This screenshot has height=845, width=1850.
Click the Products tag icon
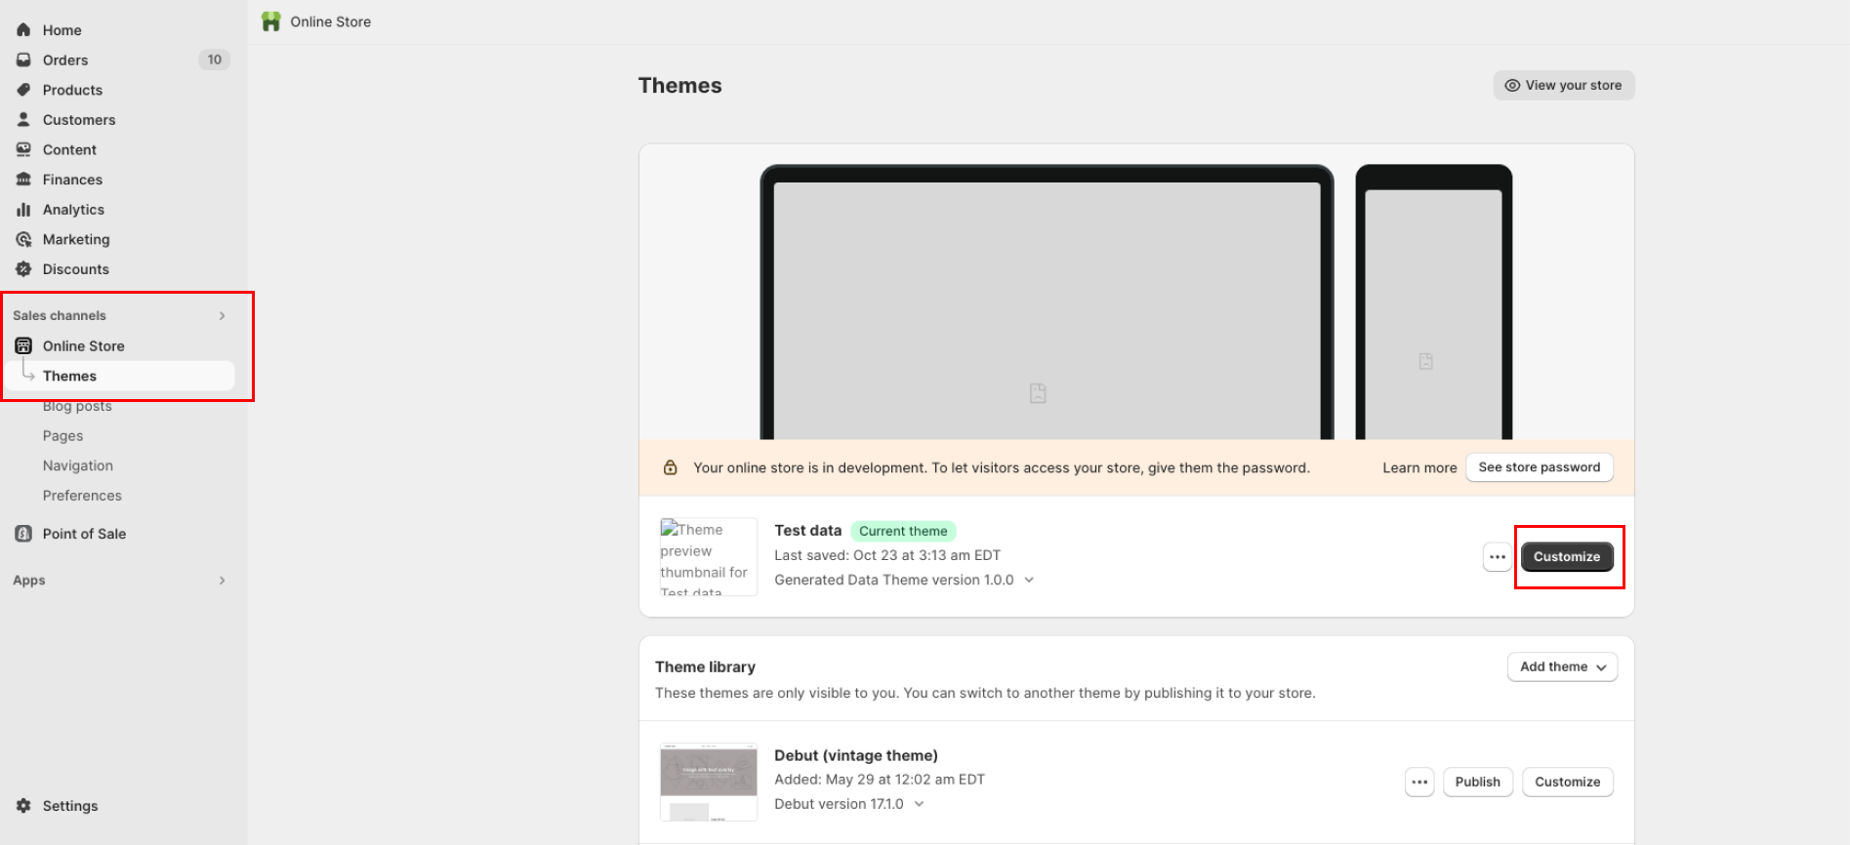click(23, 90)
